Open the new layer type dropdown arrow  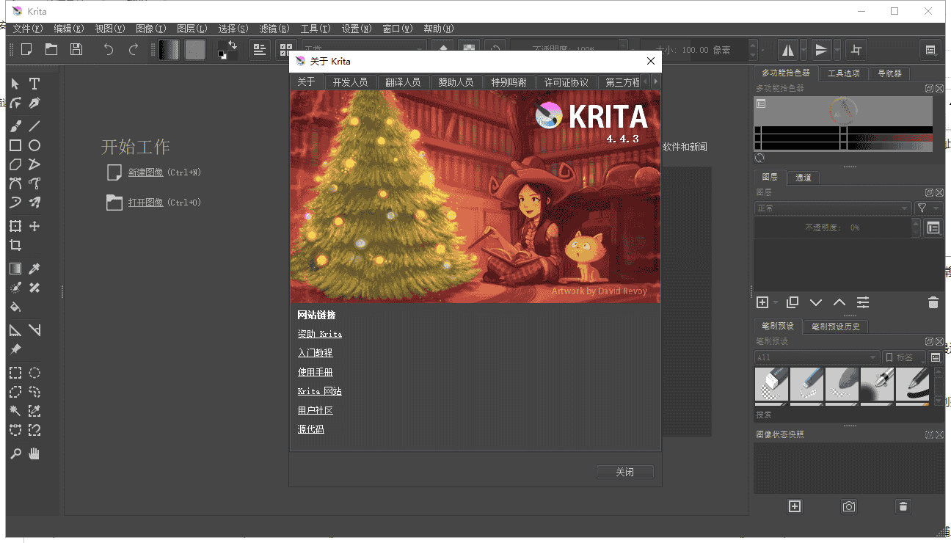[774, 302]
